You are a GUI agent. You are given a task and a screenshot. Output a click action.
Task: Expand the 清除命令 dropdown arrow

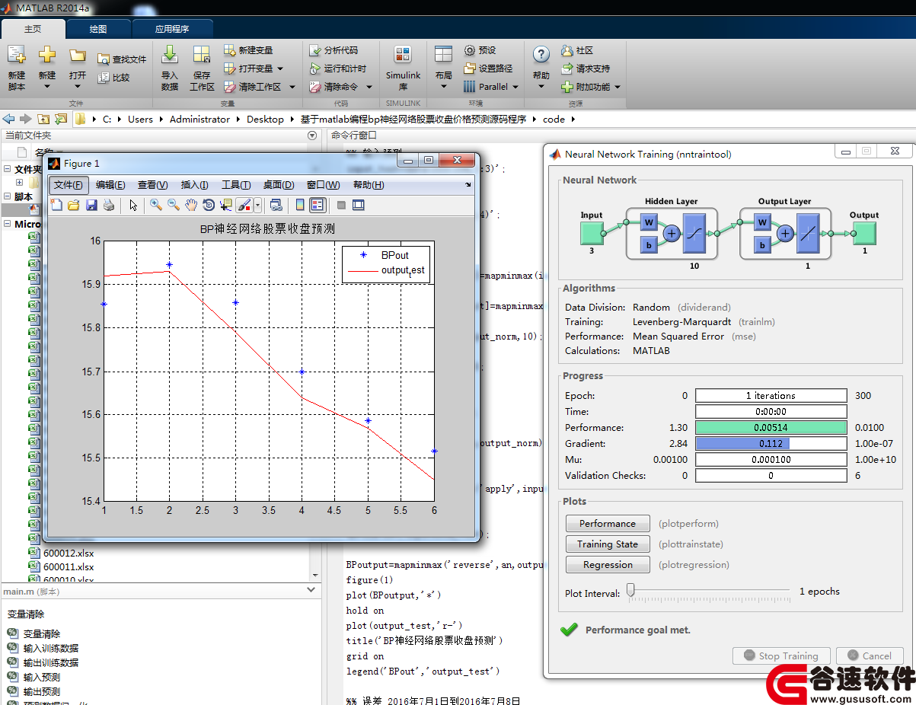[x=369, y=88]
